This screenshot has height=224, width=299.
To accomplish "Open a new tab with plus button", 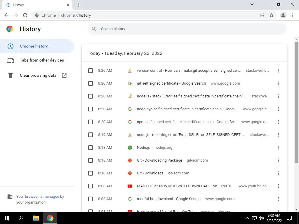I will 79,5.
